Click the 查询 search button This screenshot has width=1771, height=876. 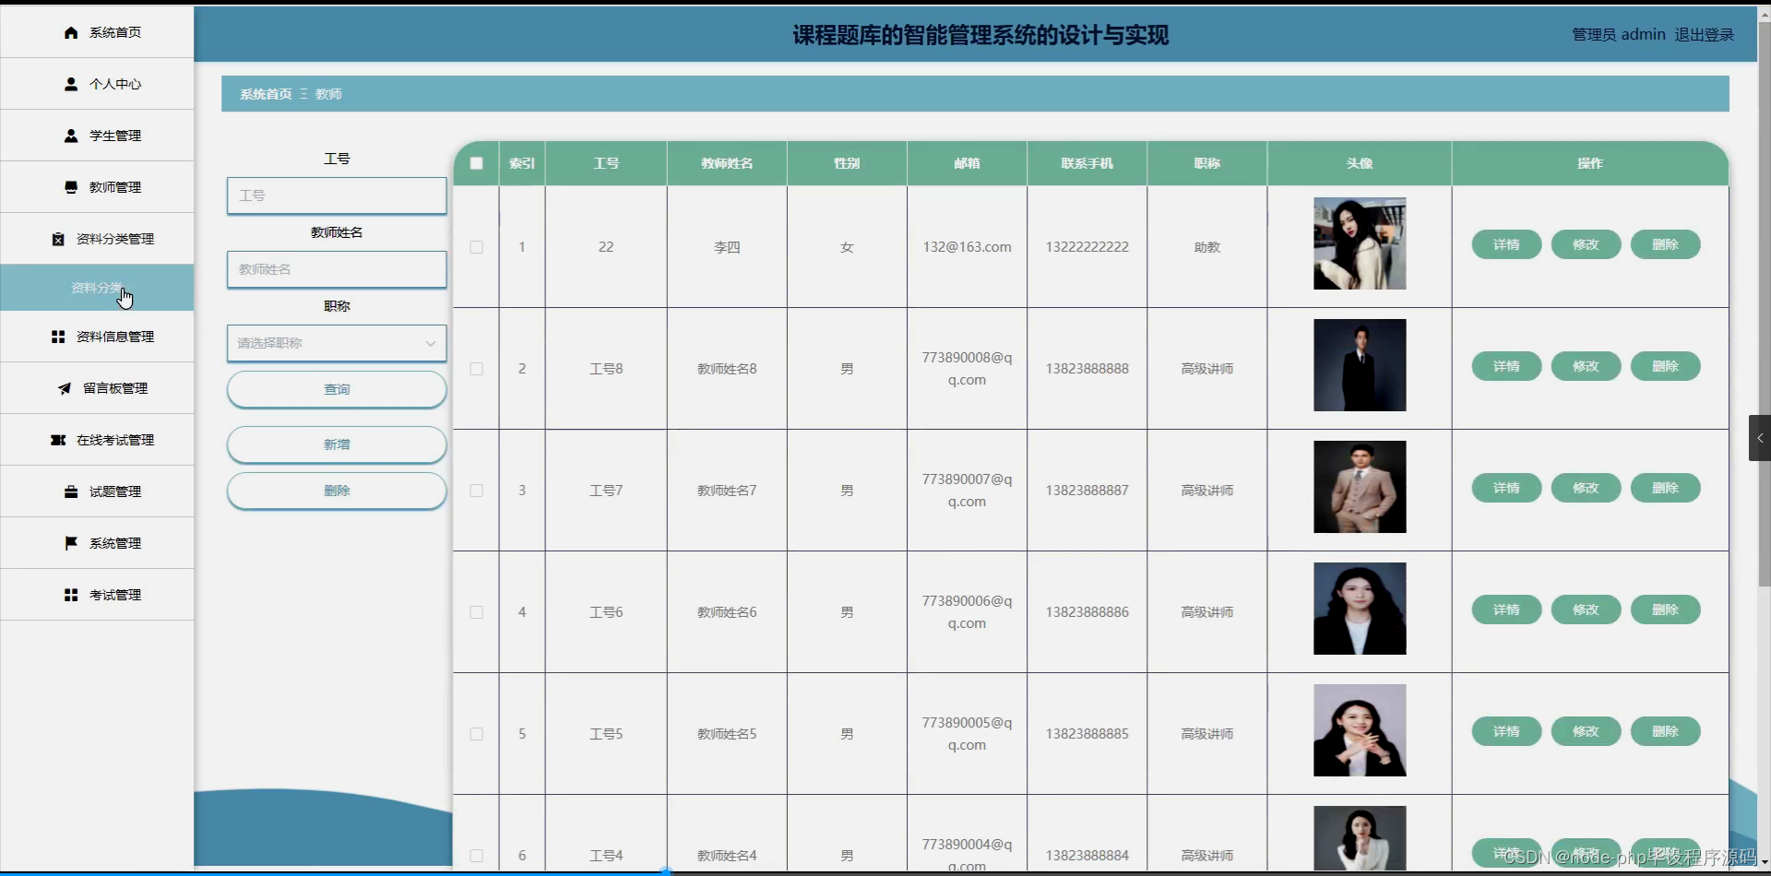point(336,389)
